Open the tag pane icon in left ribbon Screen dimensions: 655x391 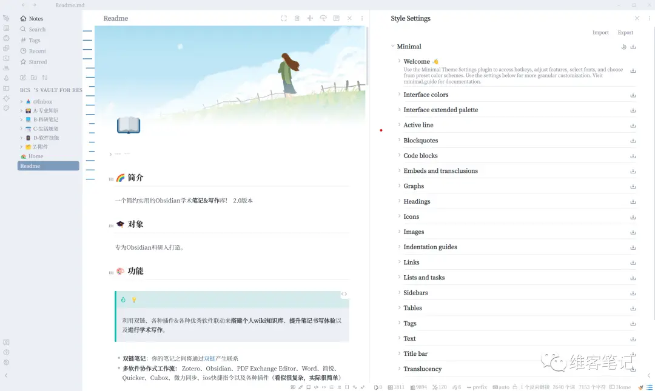point(6,18)
